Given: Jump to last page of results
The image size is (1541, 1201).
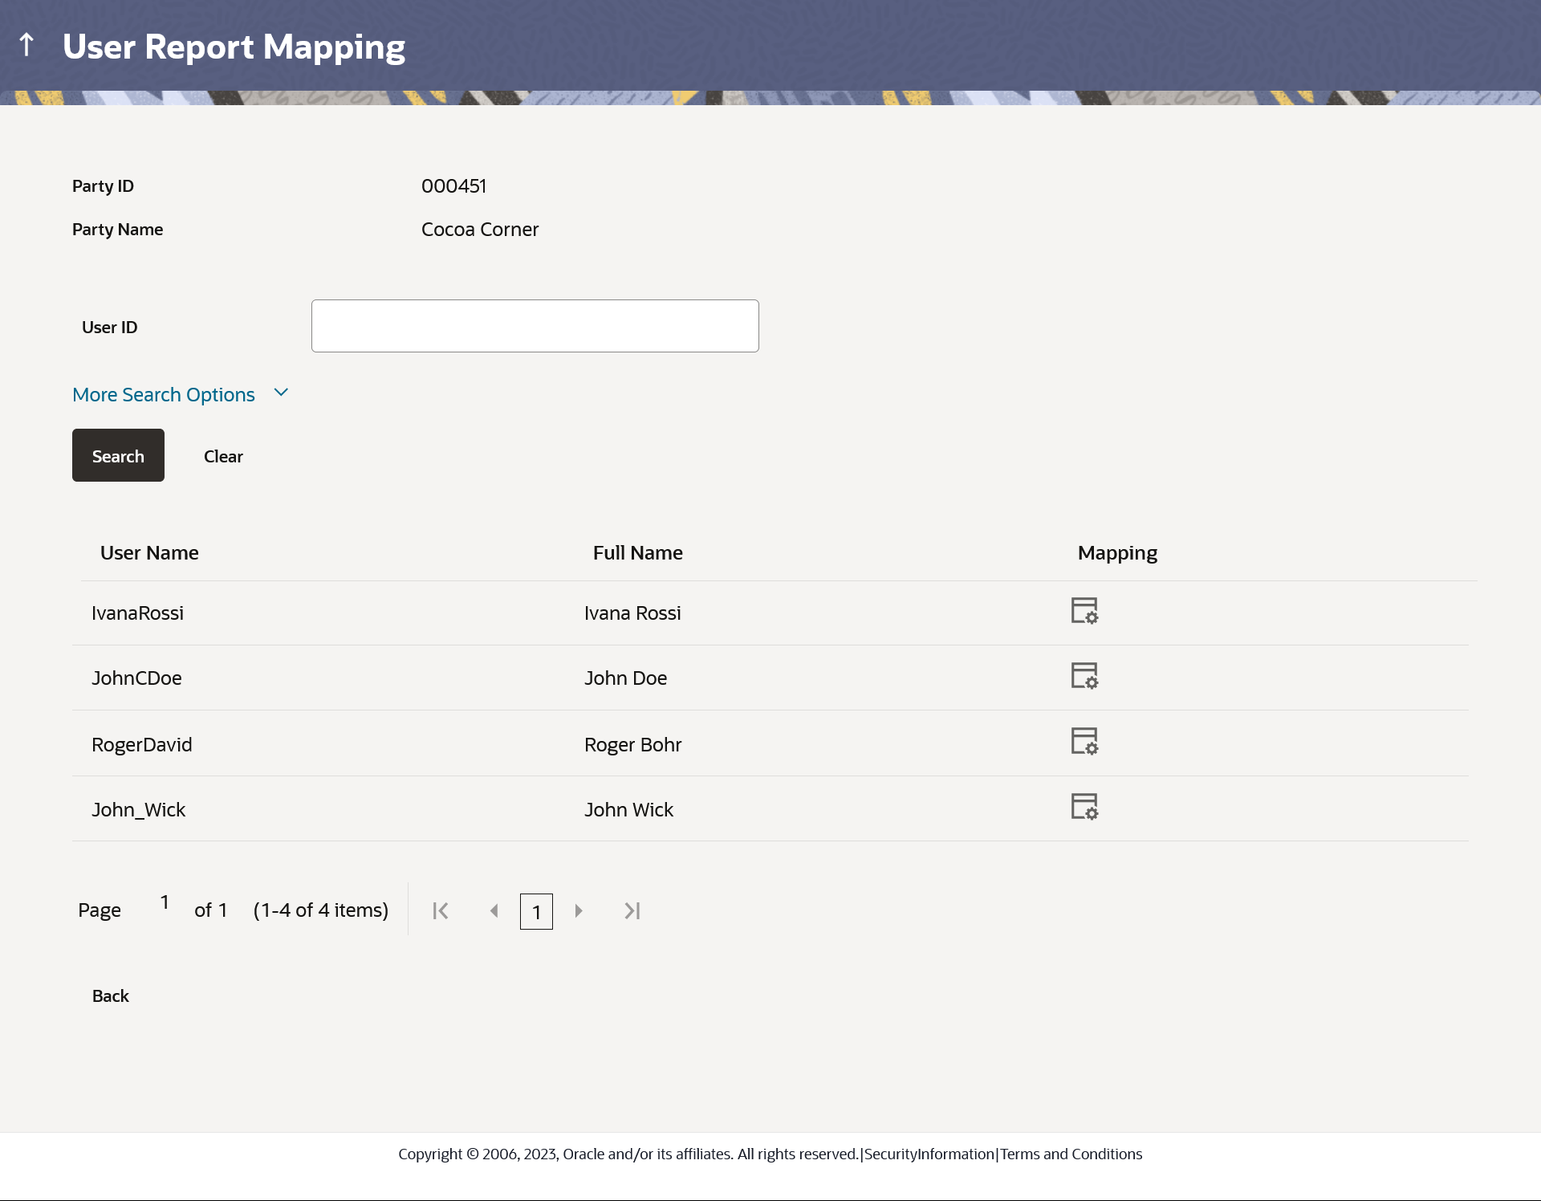Looking at the screenshot, I should pos(632,910).
